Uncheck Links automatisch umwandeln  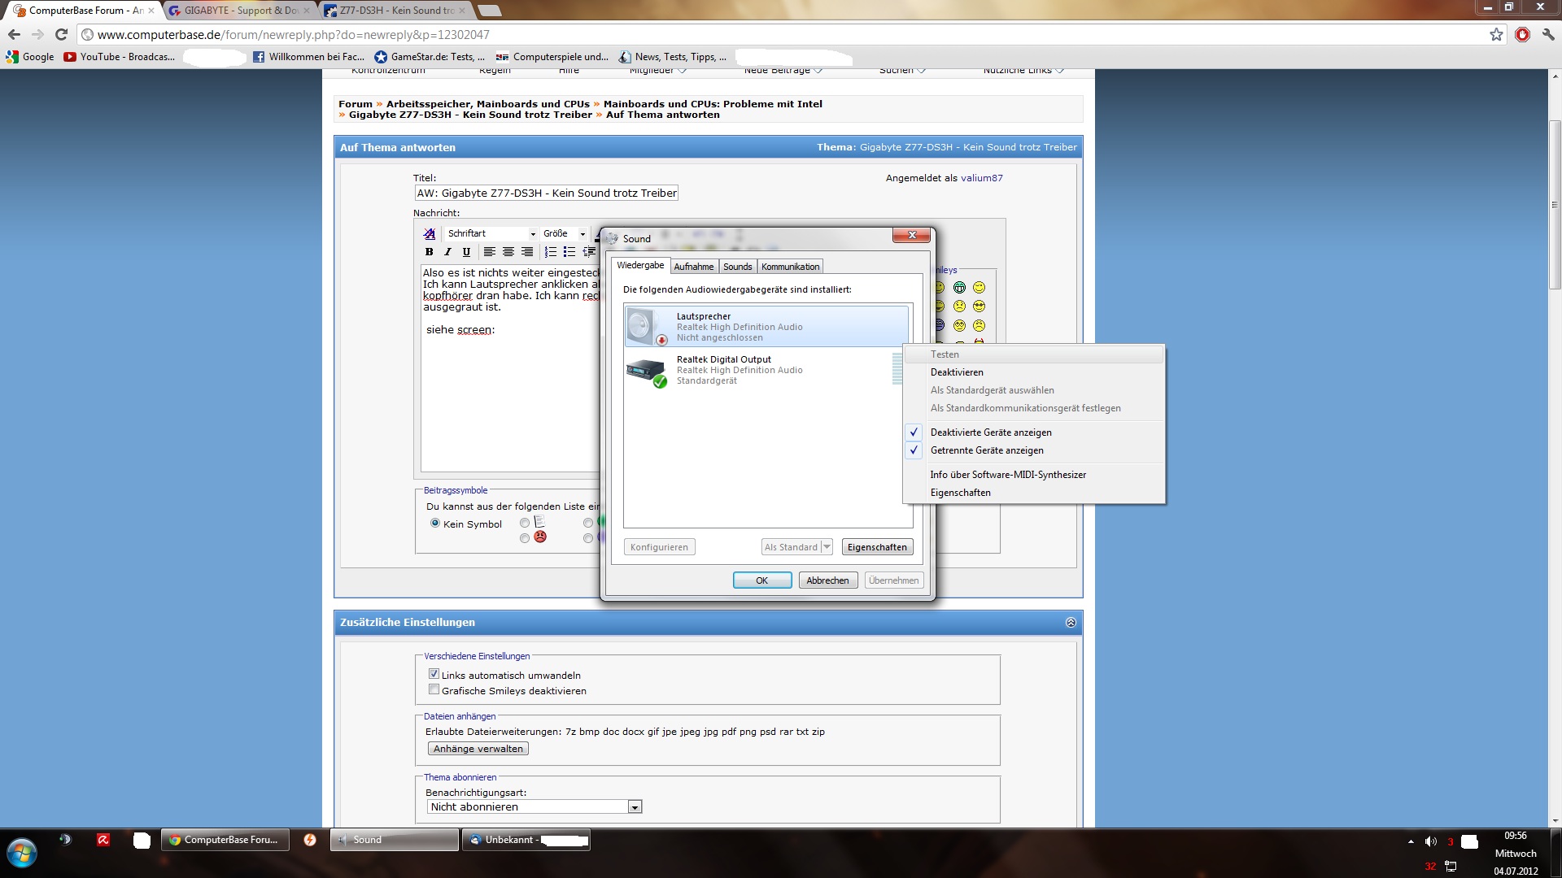pyautogui.click(x=434, y=674)
